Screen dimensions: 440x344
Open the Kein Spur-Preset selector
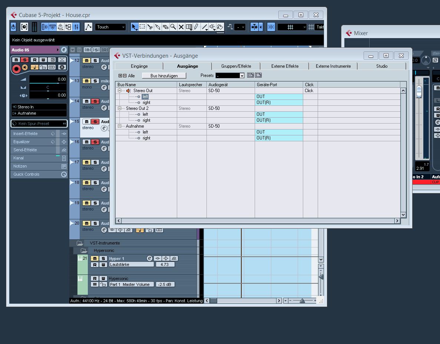pyautogui.click(x=39, y=124)
